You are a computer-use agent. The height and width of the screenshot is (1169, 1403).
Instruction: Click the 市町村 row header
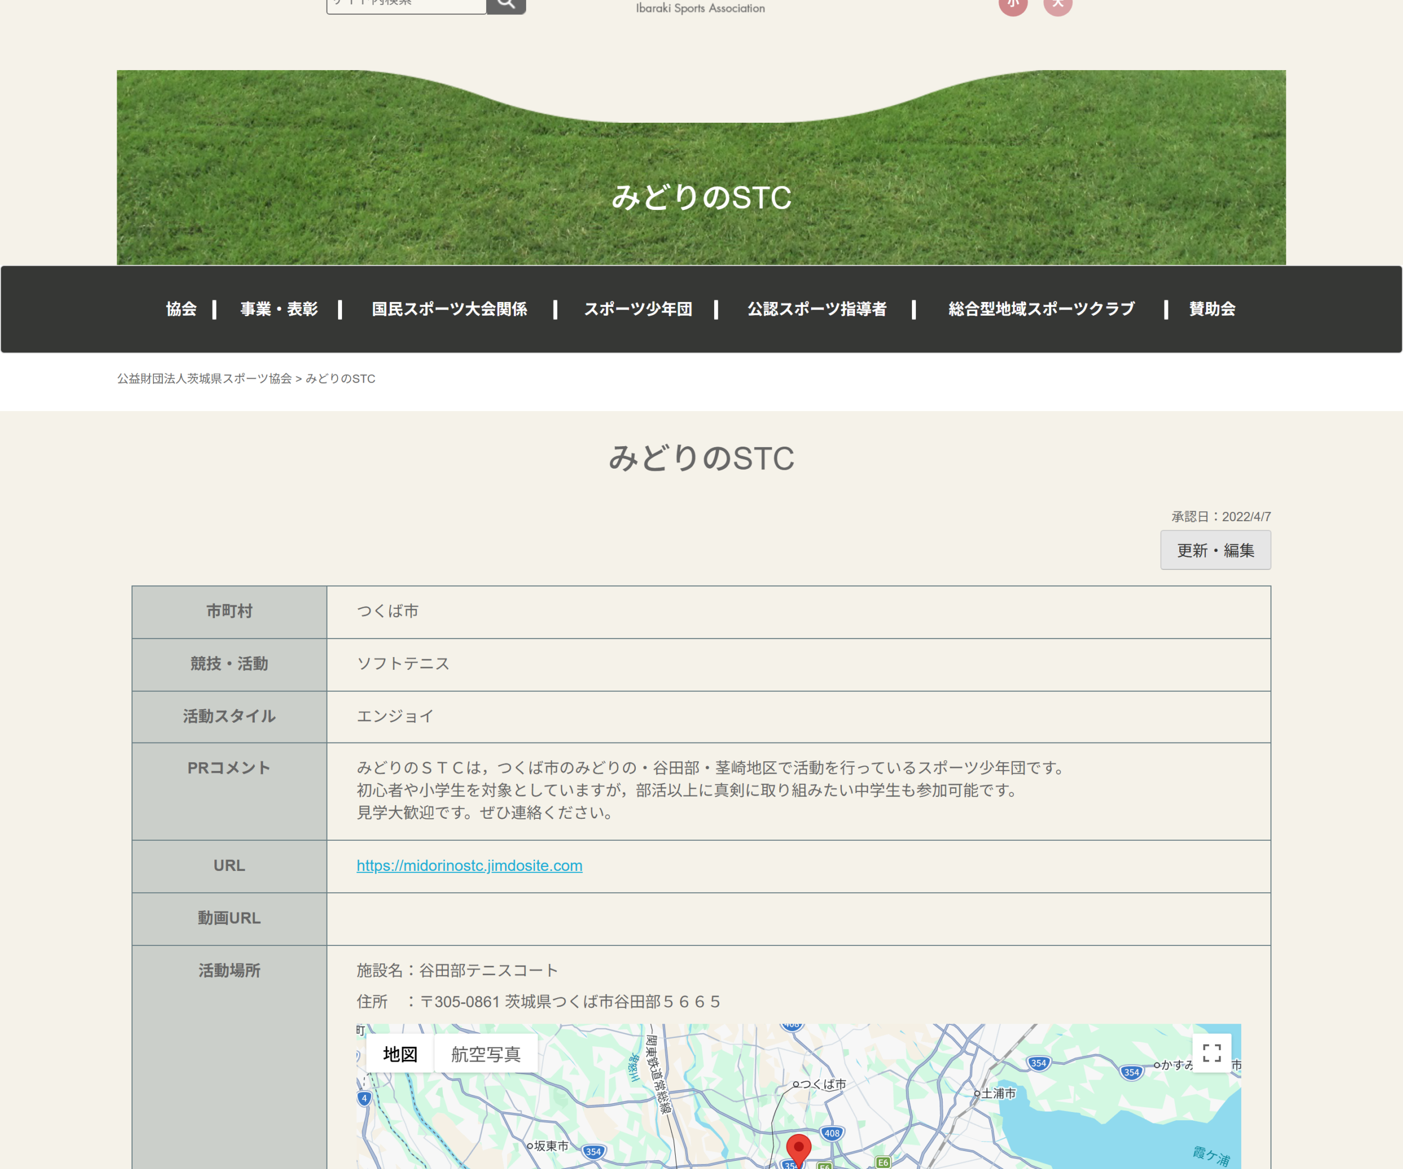coord(229,613)
